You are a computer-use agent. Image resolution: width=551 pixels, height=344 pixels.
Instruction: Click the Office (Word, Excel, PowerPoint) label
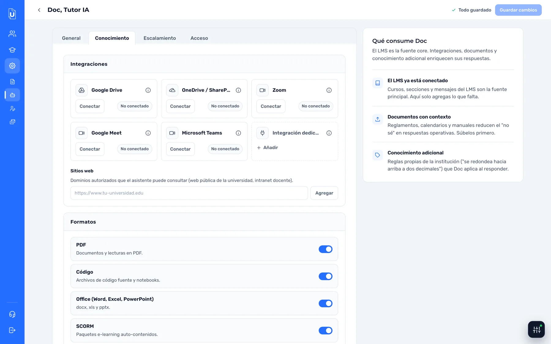tap(115, 299)
